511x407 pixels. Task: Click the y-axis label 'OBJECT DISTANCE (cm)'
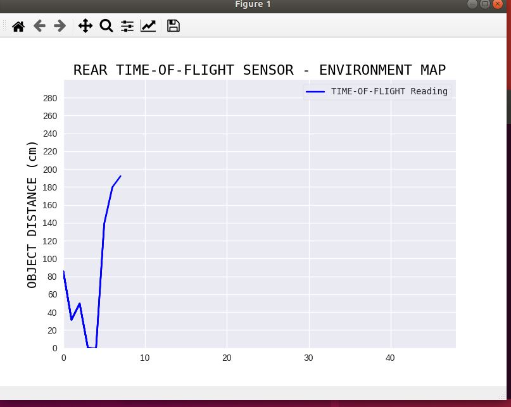pos(32,215)
